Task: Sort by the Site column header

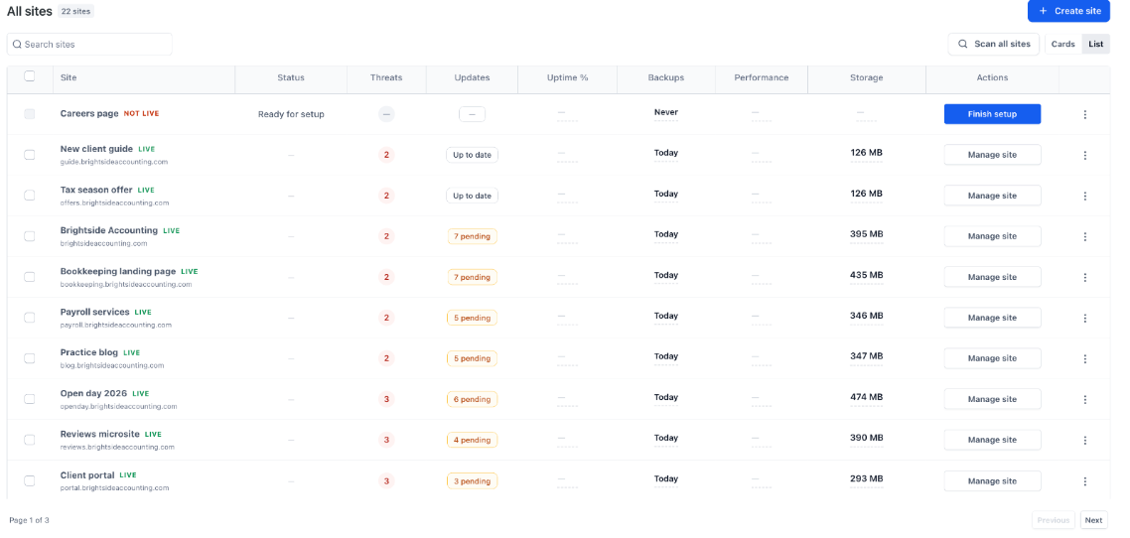Action: click(x=69, y=77)
